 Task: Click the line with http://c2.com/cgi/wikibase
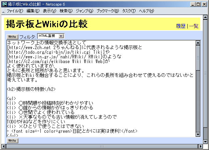coord(58,61)
